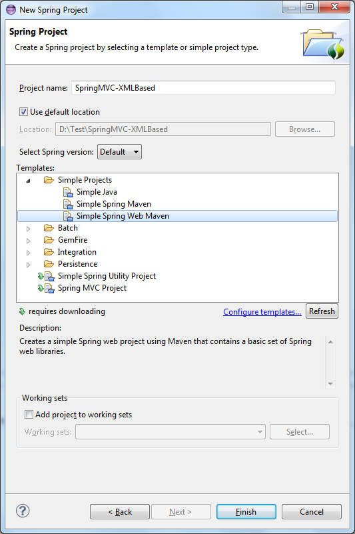Open the Configure templates link
Viewport: 355px width, 534px height.
pos(262,311)
